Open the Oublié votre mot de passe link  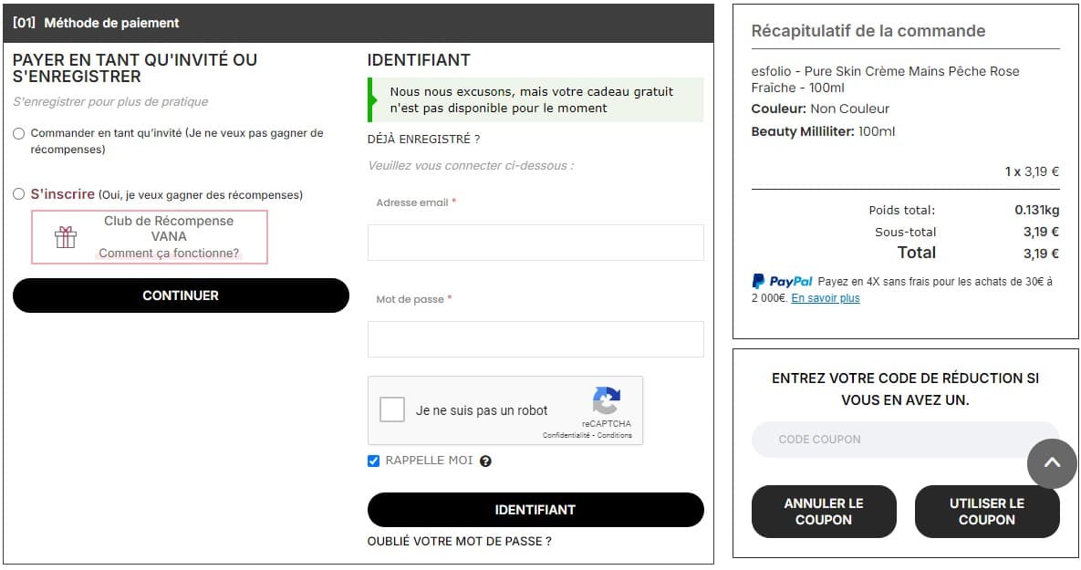(x=459, y=542)
